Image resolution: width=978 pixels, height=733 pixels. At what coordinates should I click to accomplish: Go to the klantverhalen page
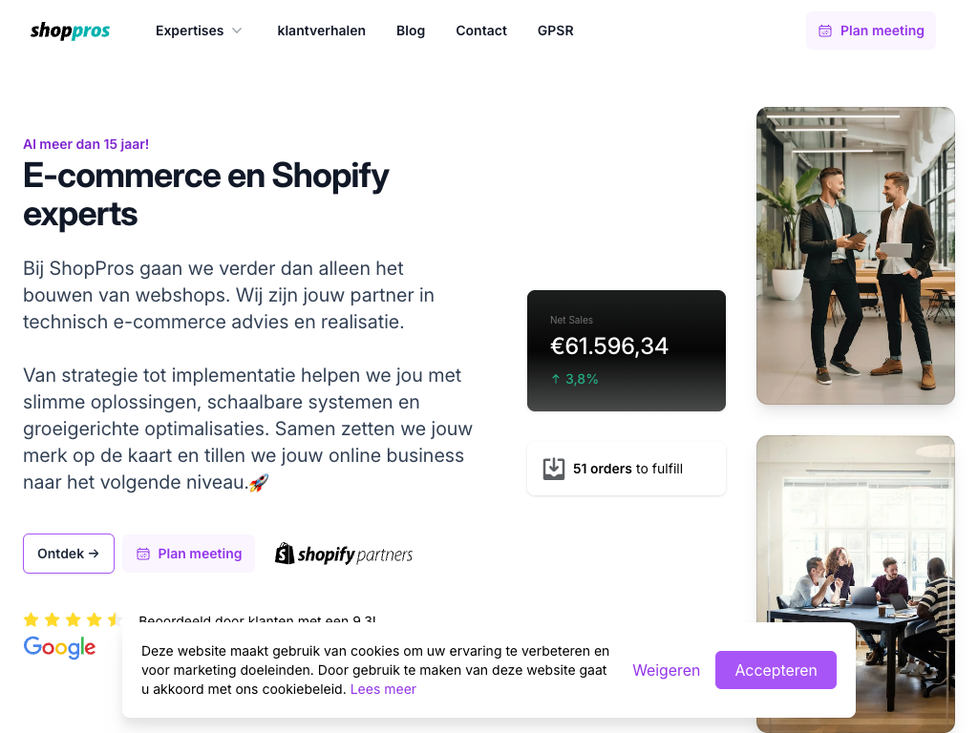point(321,31)
